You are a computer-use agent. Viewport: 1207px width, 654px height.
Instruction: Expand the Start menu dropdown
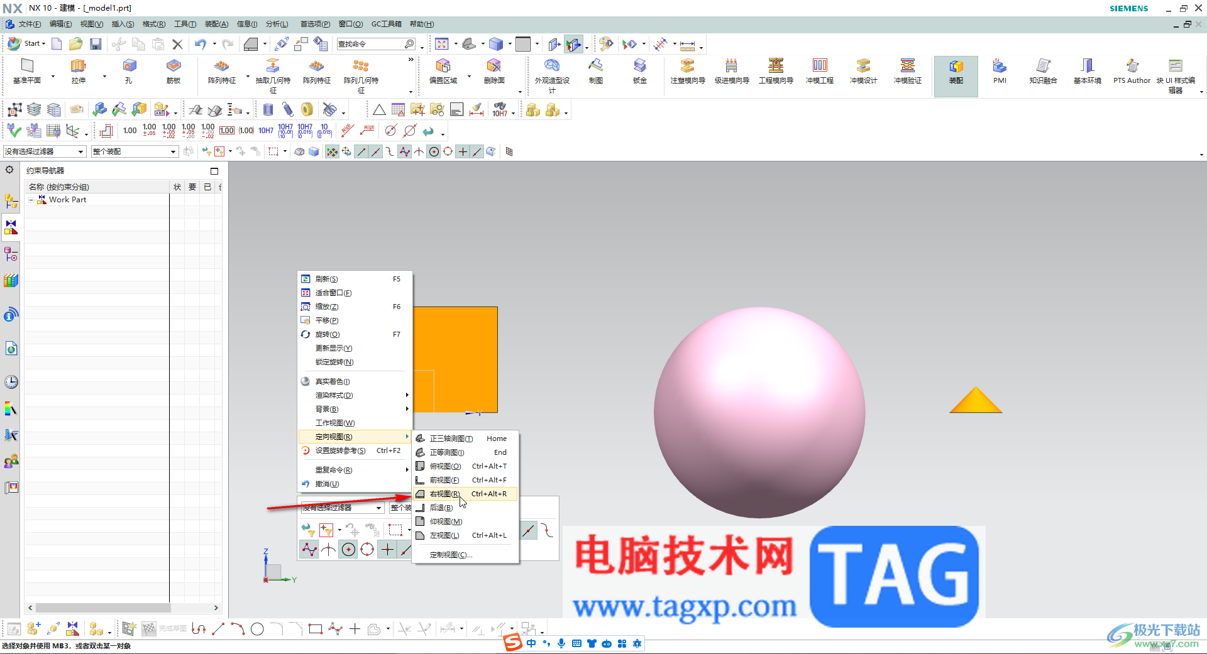click(26, 43)
